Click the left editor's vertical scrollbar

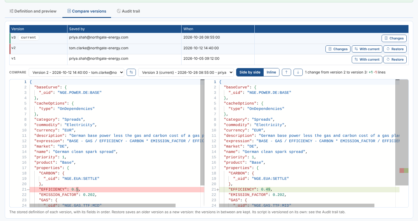(x=202, y=133)
